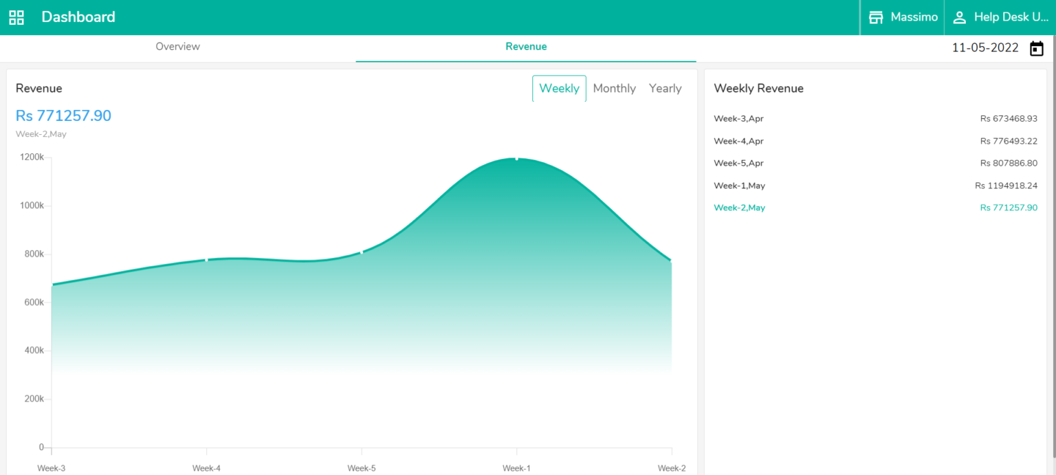Click the 800k y-axis label
Screen dimensions: 1056x475
point(34,254)
